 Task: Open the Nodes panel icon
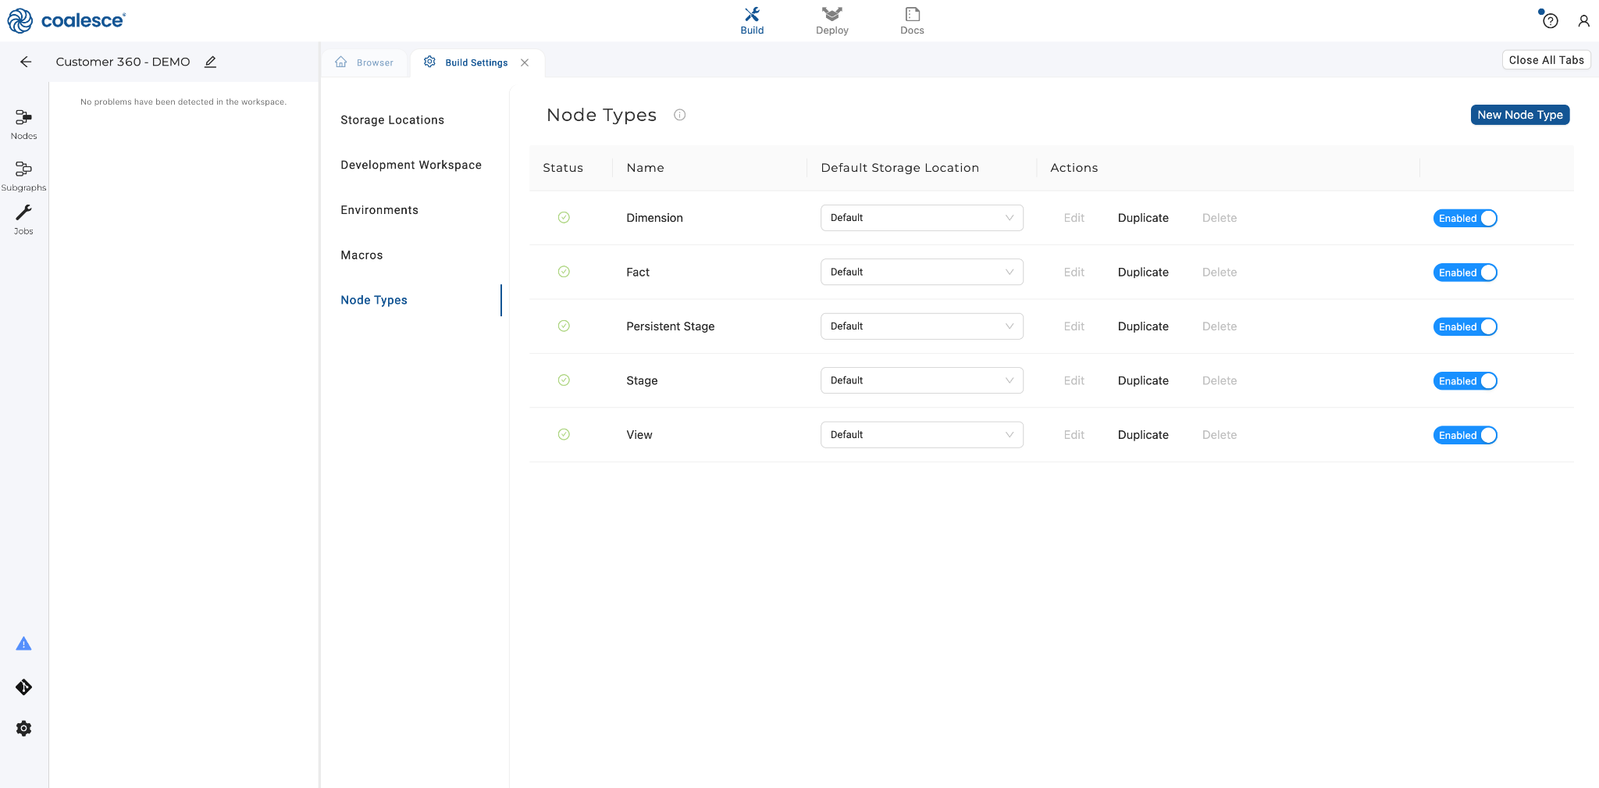tap(23, 123)
